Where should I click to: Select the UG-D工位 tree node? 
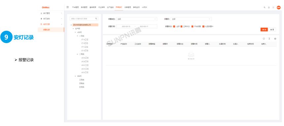pos(85,69)
